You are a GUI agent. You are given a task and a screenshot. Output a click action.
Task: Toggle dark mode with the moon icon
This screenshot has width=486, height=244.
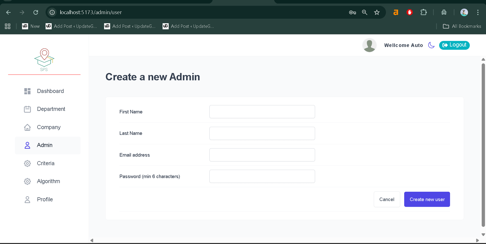point(431,45)
